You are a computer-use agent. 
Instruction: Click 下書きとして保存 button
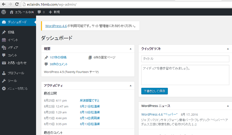point(154,91)
